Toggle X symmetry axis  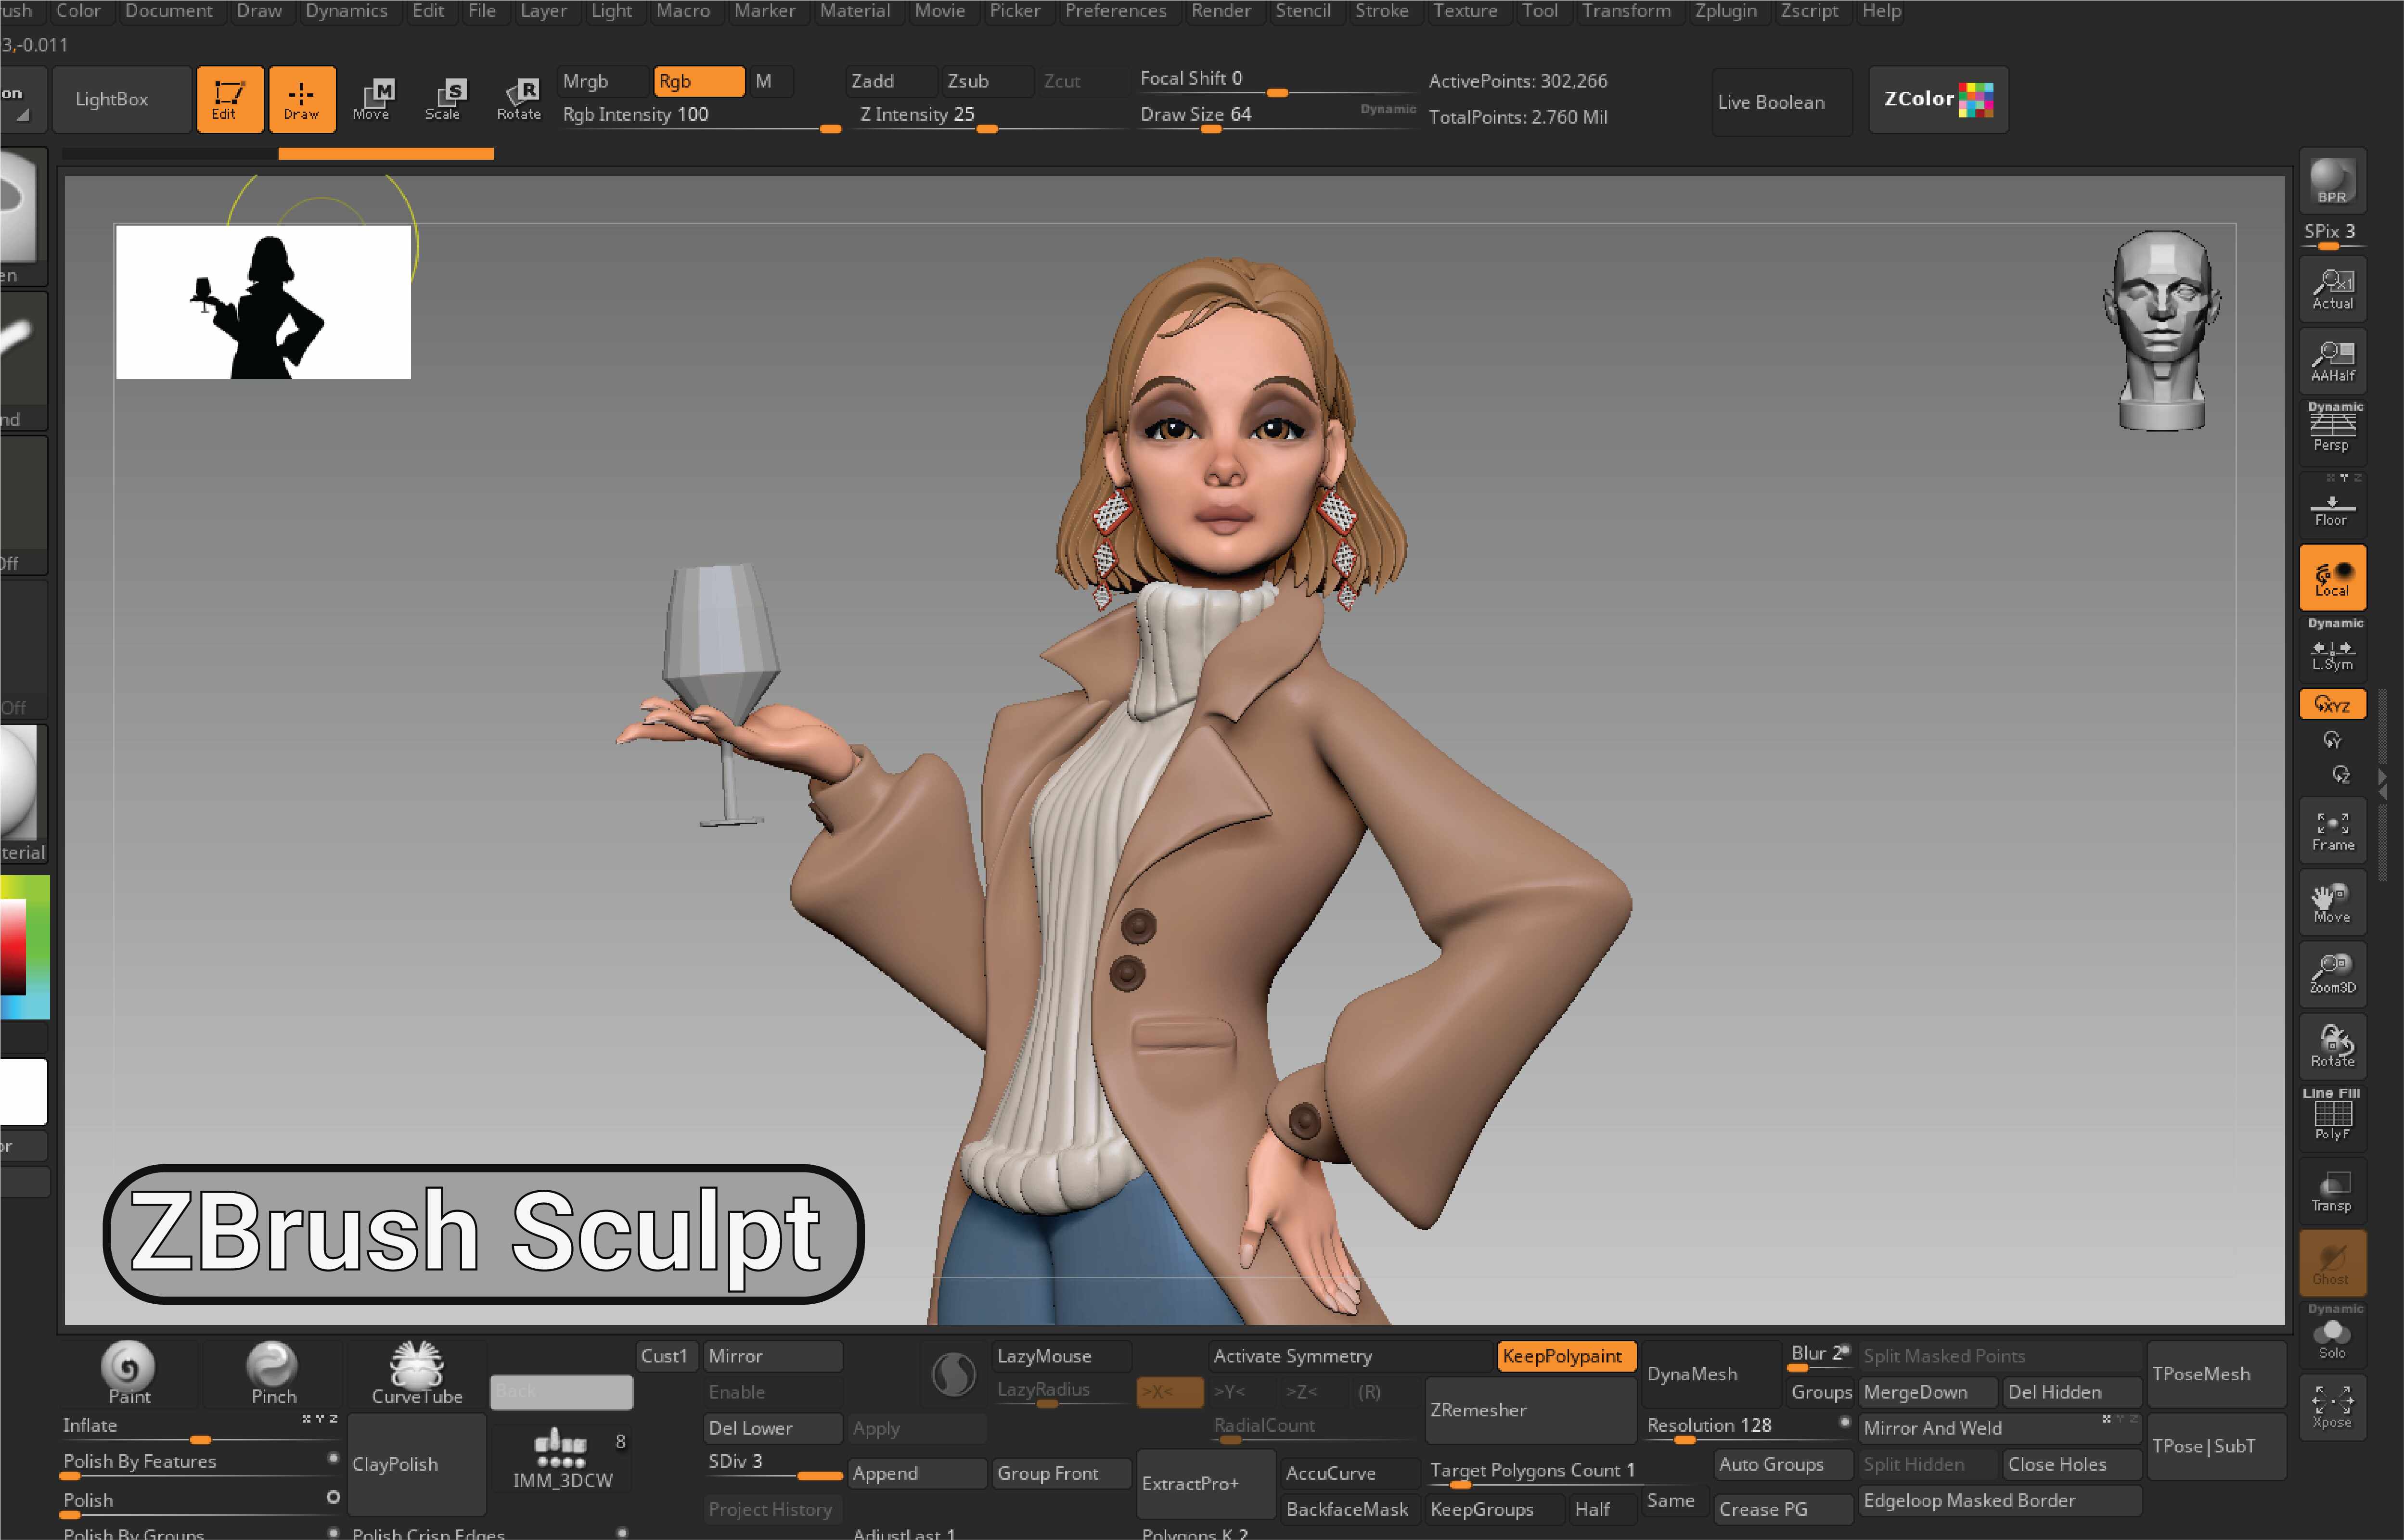tap(1170, 1392)
